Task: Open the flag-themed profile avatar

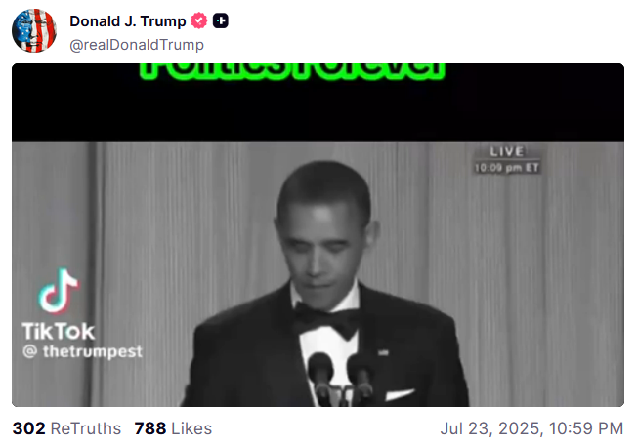Action: click(x=34, y=31)
